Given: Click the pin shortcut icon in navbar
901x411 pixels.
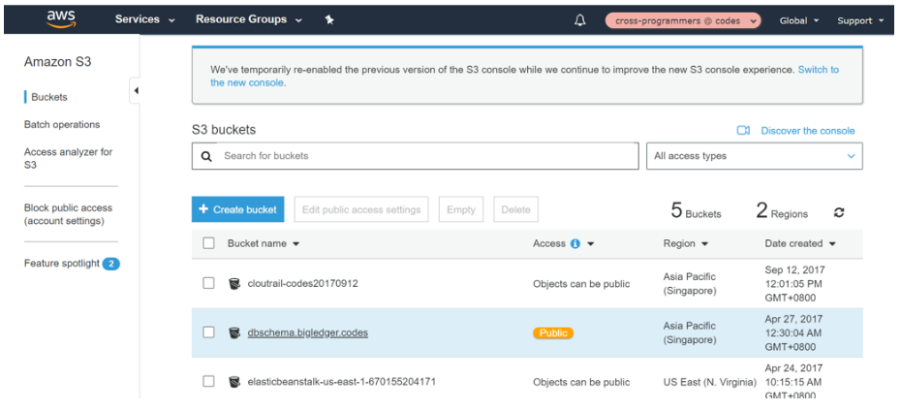Looking at the screenshot, I should (x=329, y=19).
